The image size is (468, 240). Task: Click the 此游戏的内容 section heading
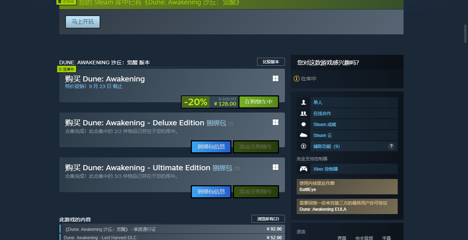(75, 220)
